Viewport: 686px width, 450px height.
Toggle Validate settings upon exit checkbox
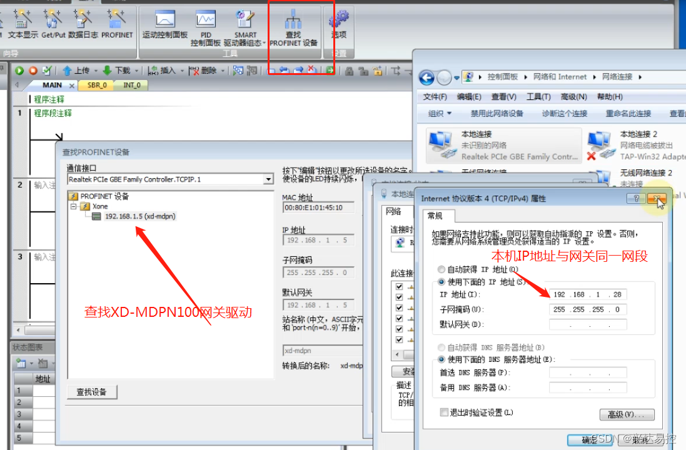[x=444, y=412]
